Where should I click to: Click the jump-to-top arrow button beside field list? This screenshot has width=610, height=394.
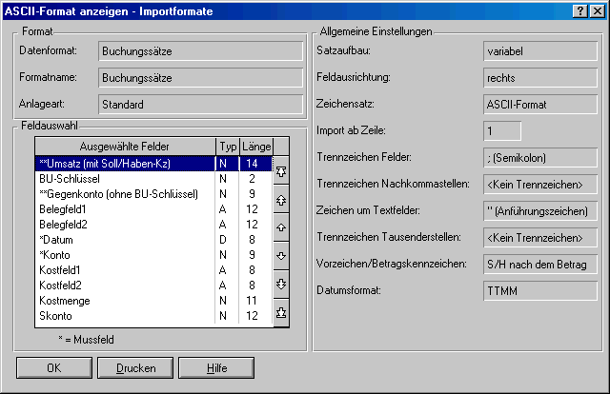(280, 172)
